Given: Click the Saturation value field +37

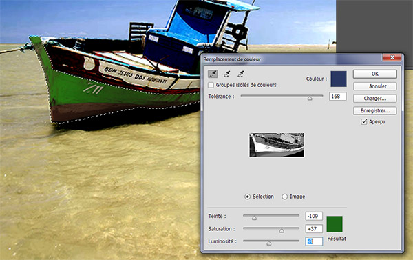Looking at the screenshot, I should click(314, 228).
